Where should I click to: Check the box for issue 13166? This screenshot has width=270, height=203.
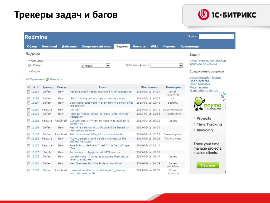(x=28, y=164)
